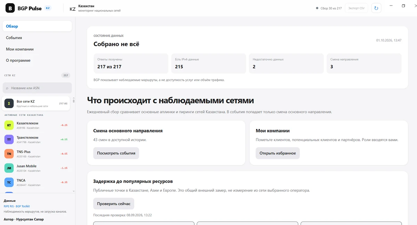Click scrollbar down arrow in network list

pos(73,191)
